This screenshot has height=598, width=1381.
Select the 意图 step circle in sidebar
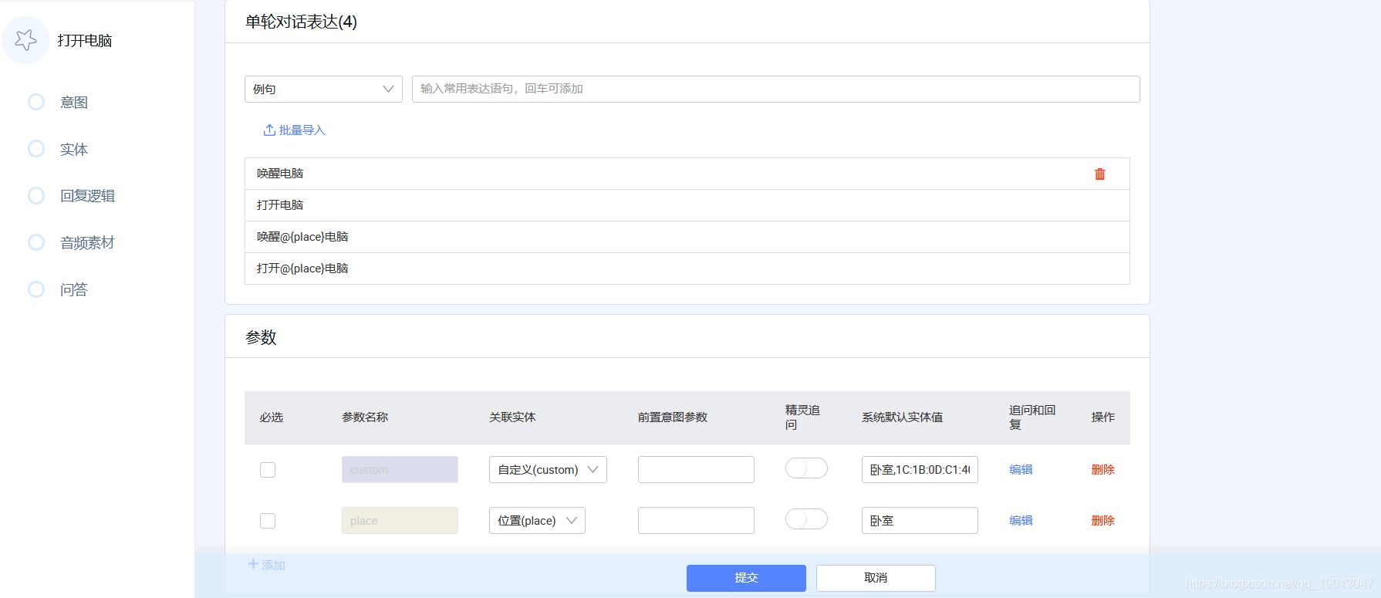36,102
